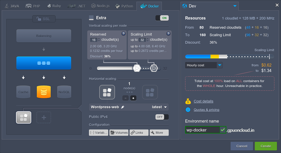Click the Scaling Limit help icon
The image size is (281, 153).
(168, 34)
